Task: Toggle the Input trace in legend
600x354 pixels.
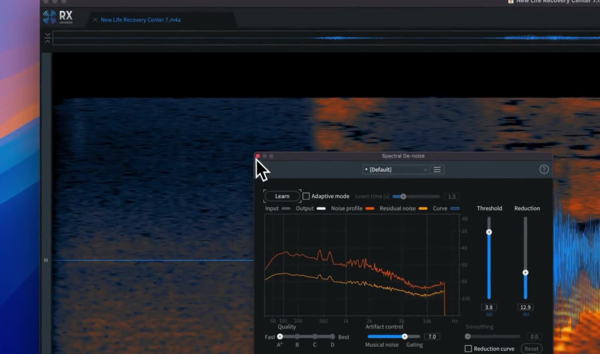Action: point(286,208)
